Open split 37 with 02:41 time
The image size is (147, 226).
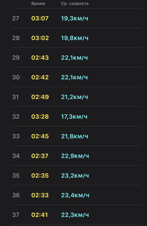pyautogui.click(x=76, y=215)
